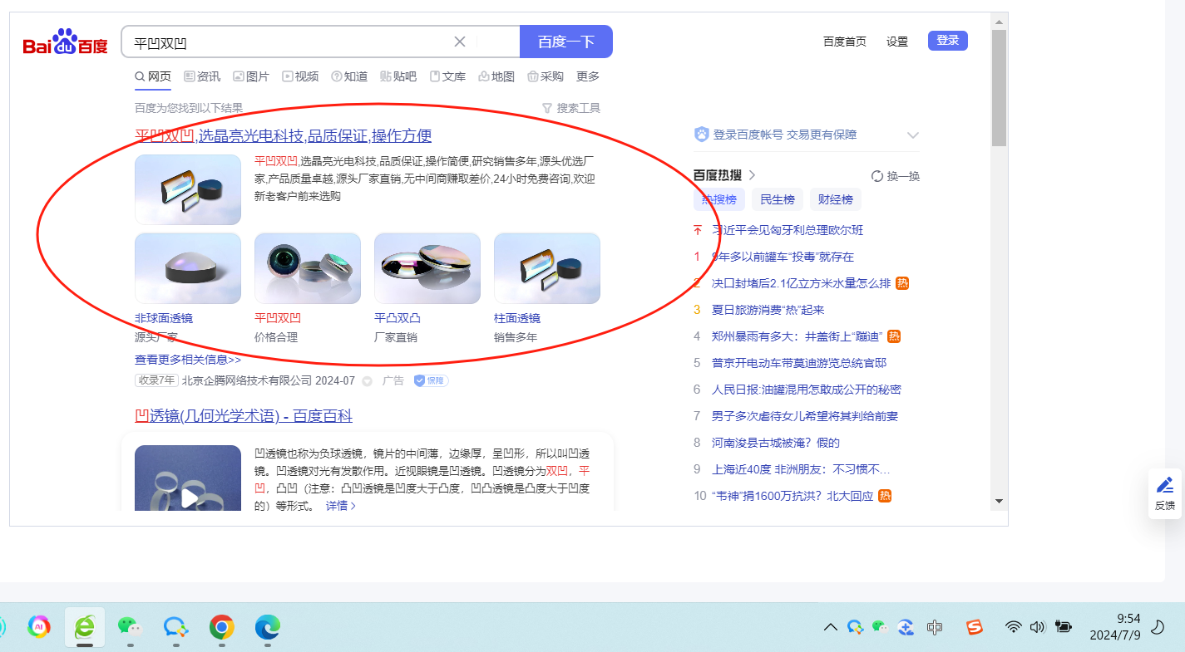Image resolution: width=1185 pixels, height=652 pixels.
Task: Show hidden tray icons with the up chevron
Action: coord(830,627)
